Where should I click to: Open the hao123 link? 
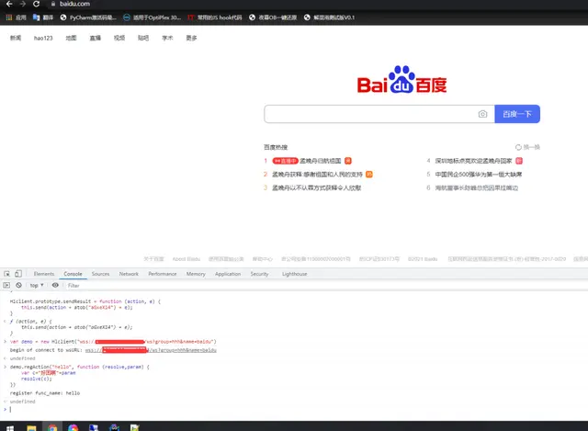click(x=43, y=38)
